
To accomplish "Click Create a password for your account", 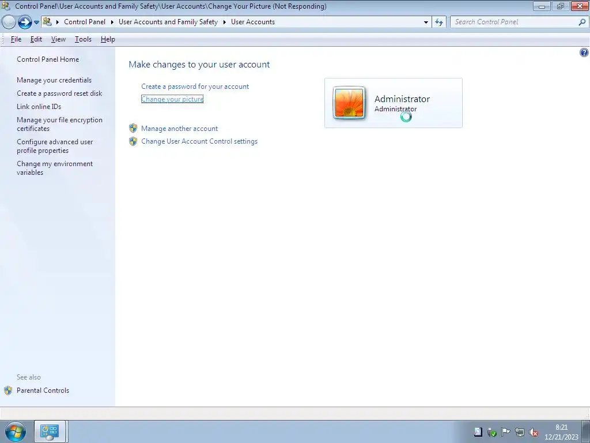I will click(195, 87).
